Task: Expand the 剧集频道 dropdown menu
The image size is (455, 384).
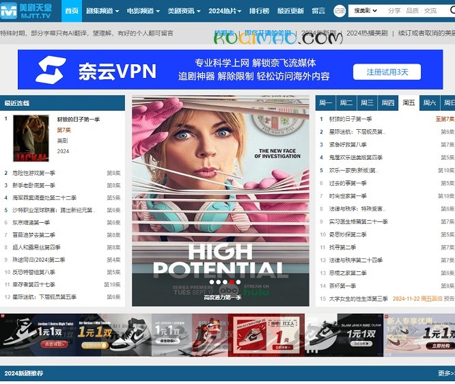Action: (102, 11)
